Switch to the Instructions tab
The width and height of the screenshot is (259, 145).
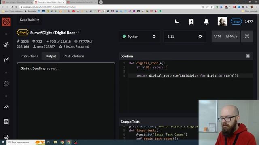29,56
